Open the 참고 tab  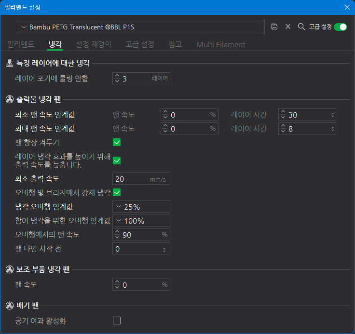175,44
